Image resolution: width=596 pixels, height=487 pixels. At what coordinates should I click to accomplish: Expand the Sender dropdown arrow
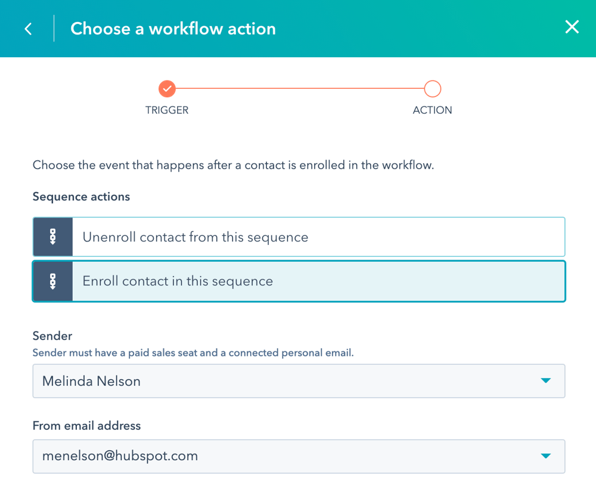pos(546,380)
